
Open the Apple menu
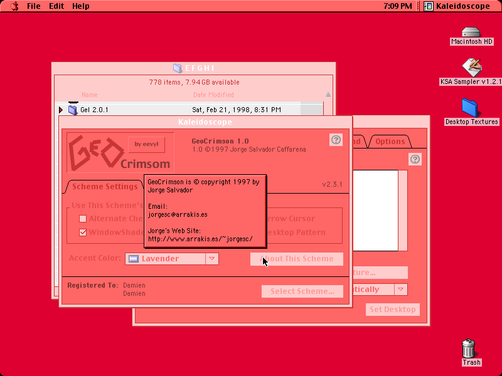pyautogui.click(x=14, y=6)
